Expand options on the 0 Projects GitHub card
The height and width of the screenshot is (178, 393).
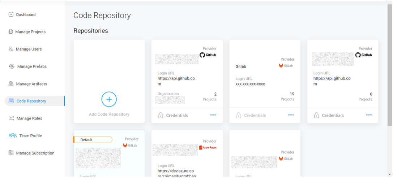369,115
